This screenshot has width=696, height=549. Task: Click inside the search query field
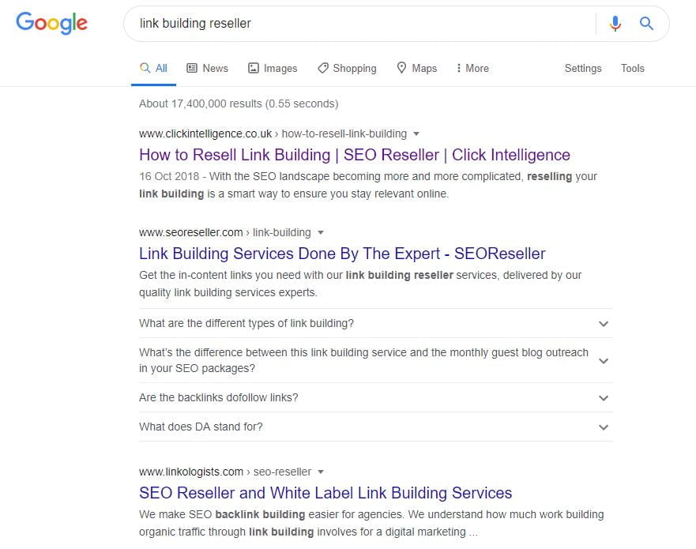(x=356, y=24)
